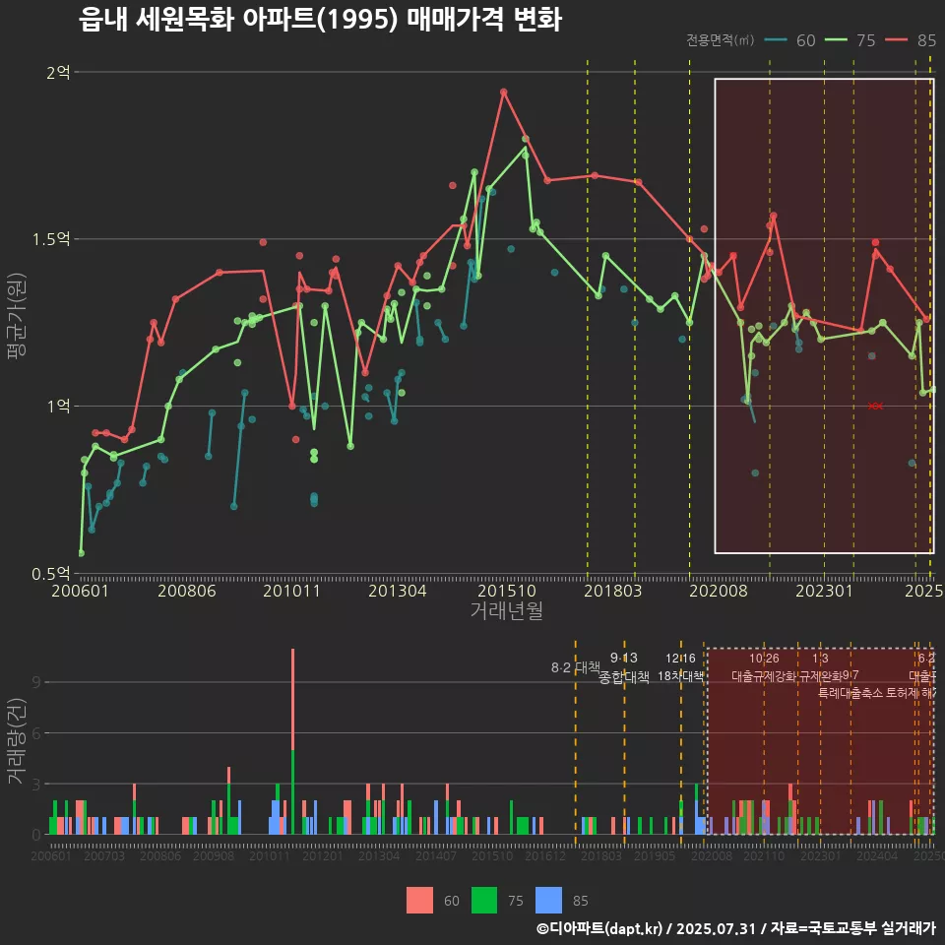
Task: Click the 202404 label on volume chart axis
Action: [x=877, y=855]
